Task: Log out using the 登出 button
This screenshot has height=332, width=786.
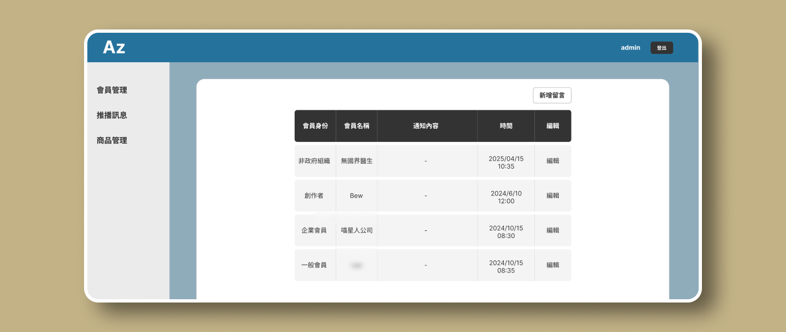Action: (x=662, y=48)
